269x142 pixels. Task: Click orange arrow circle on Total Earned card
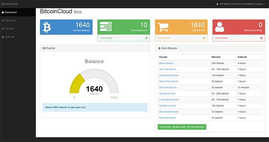(204, 38)
